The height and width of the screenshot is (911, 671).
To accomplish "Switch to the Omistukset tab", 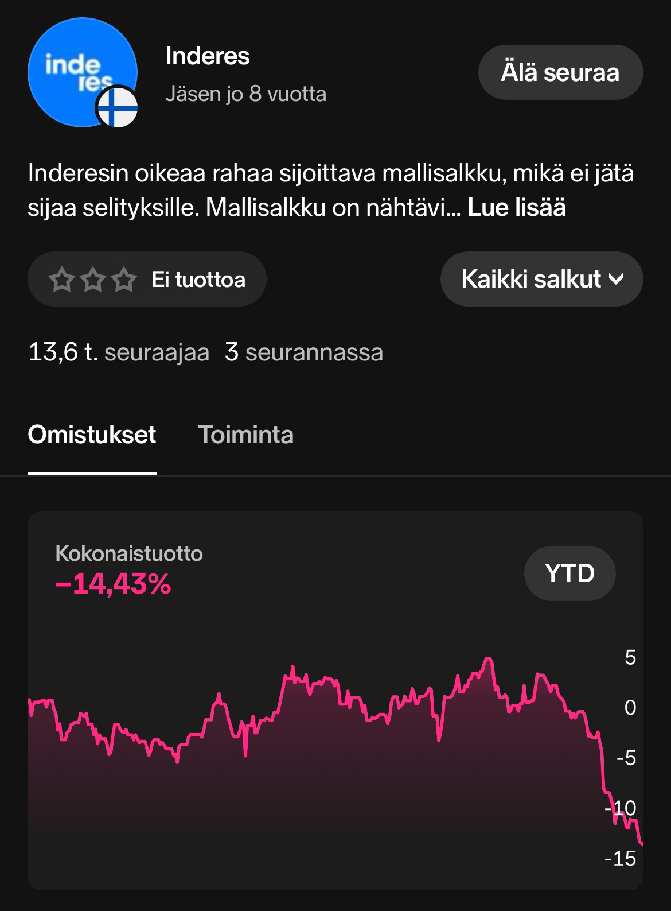I will (92, 435).
